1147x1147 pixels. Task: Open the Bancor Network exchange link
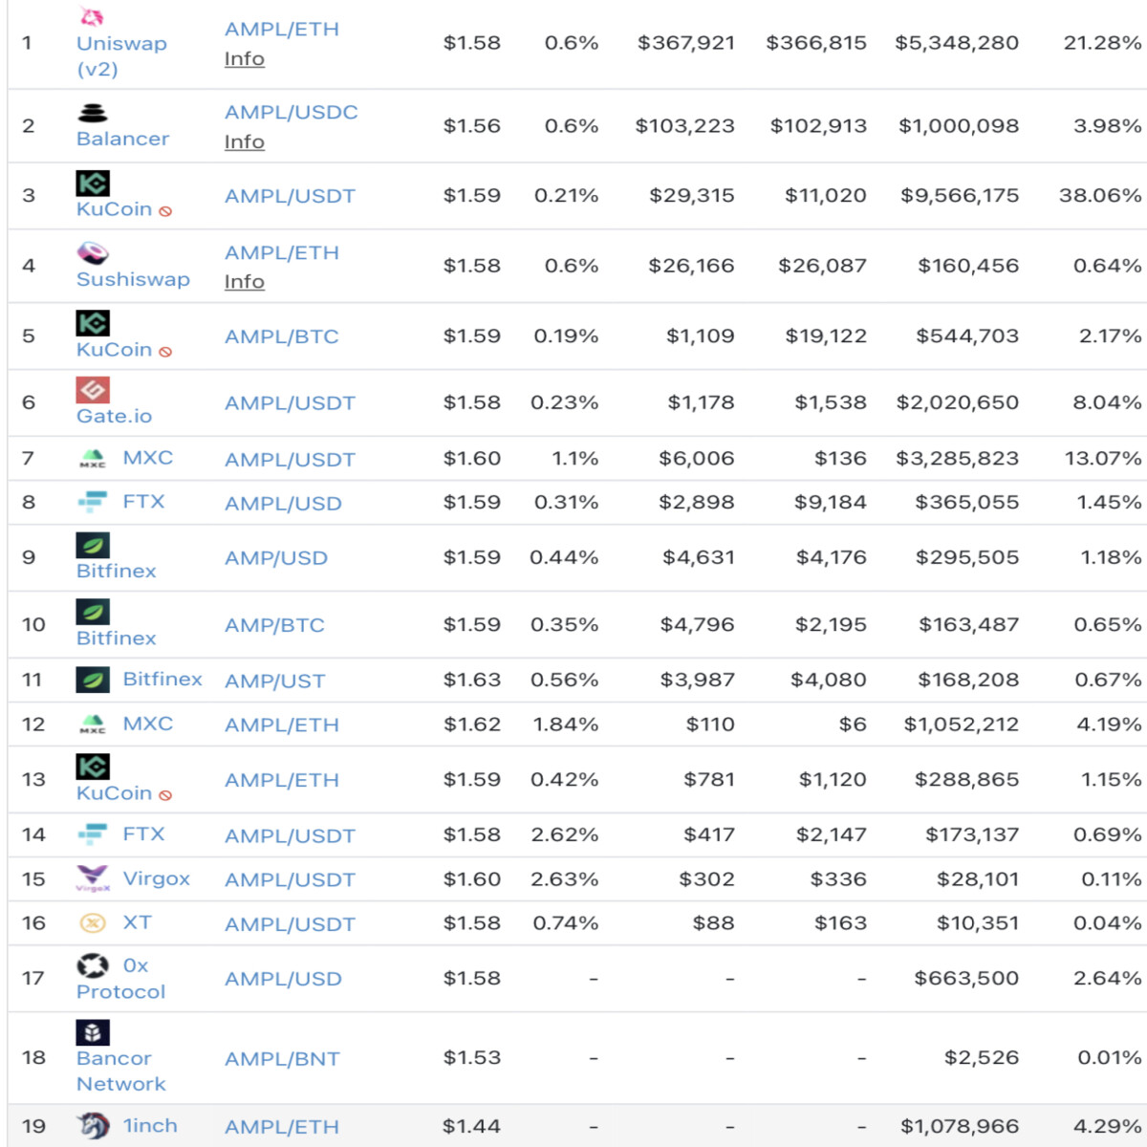coord(120,1071)
